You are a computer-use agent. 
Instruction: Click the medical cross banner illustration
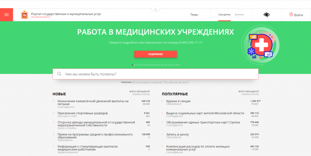click(x=260, y=45)
